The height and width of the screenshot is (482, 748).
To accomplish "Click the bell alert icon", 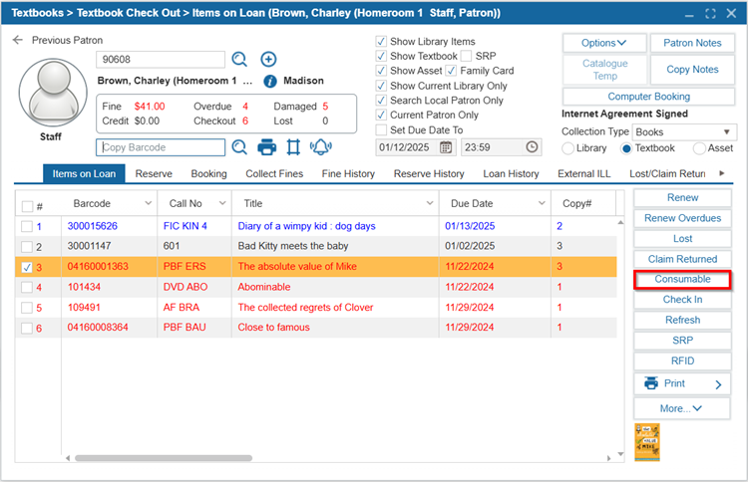I will pyautogui.click(x=321, y=147).
